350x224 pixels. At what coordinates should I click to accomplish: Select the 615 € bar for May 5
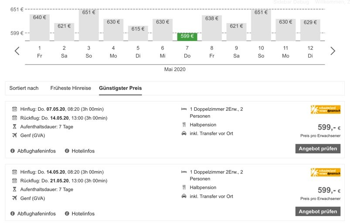click(138, 33)
